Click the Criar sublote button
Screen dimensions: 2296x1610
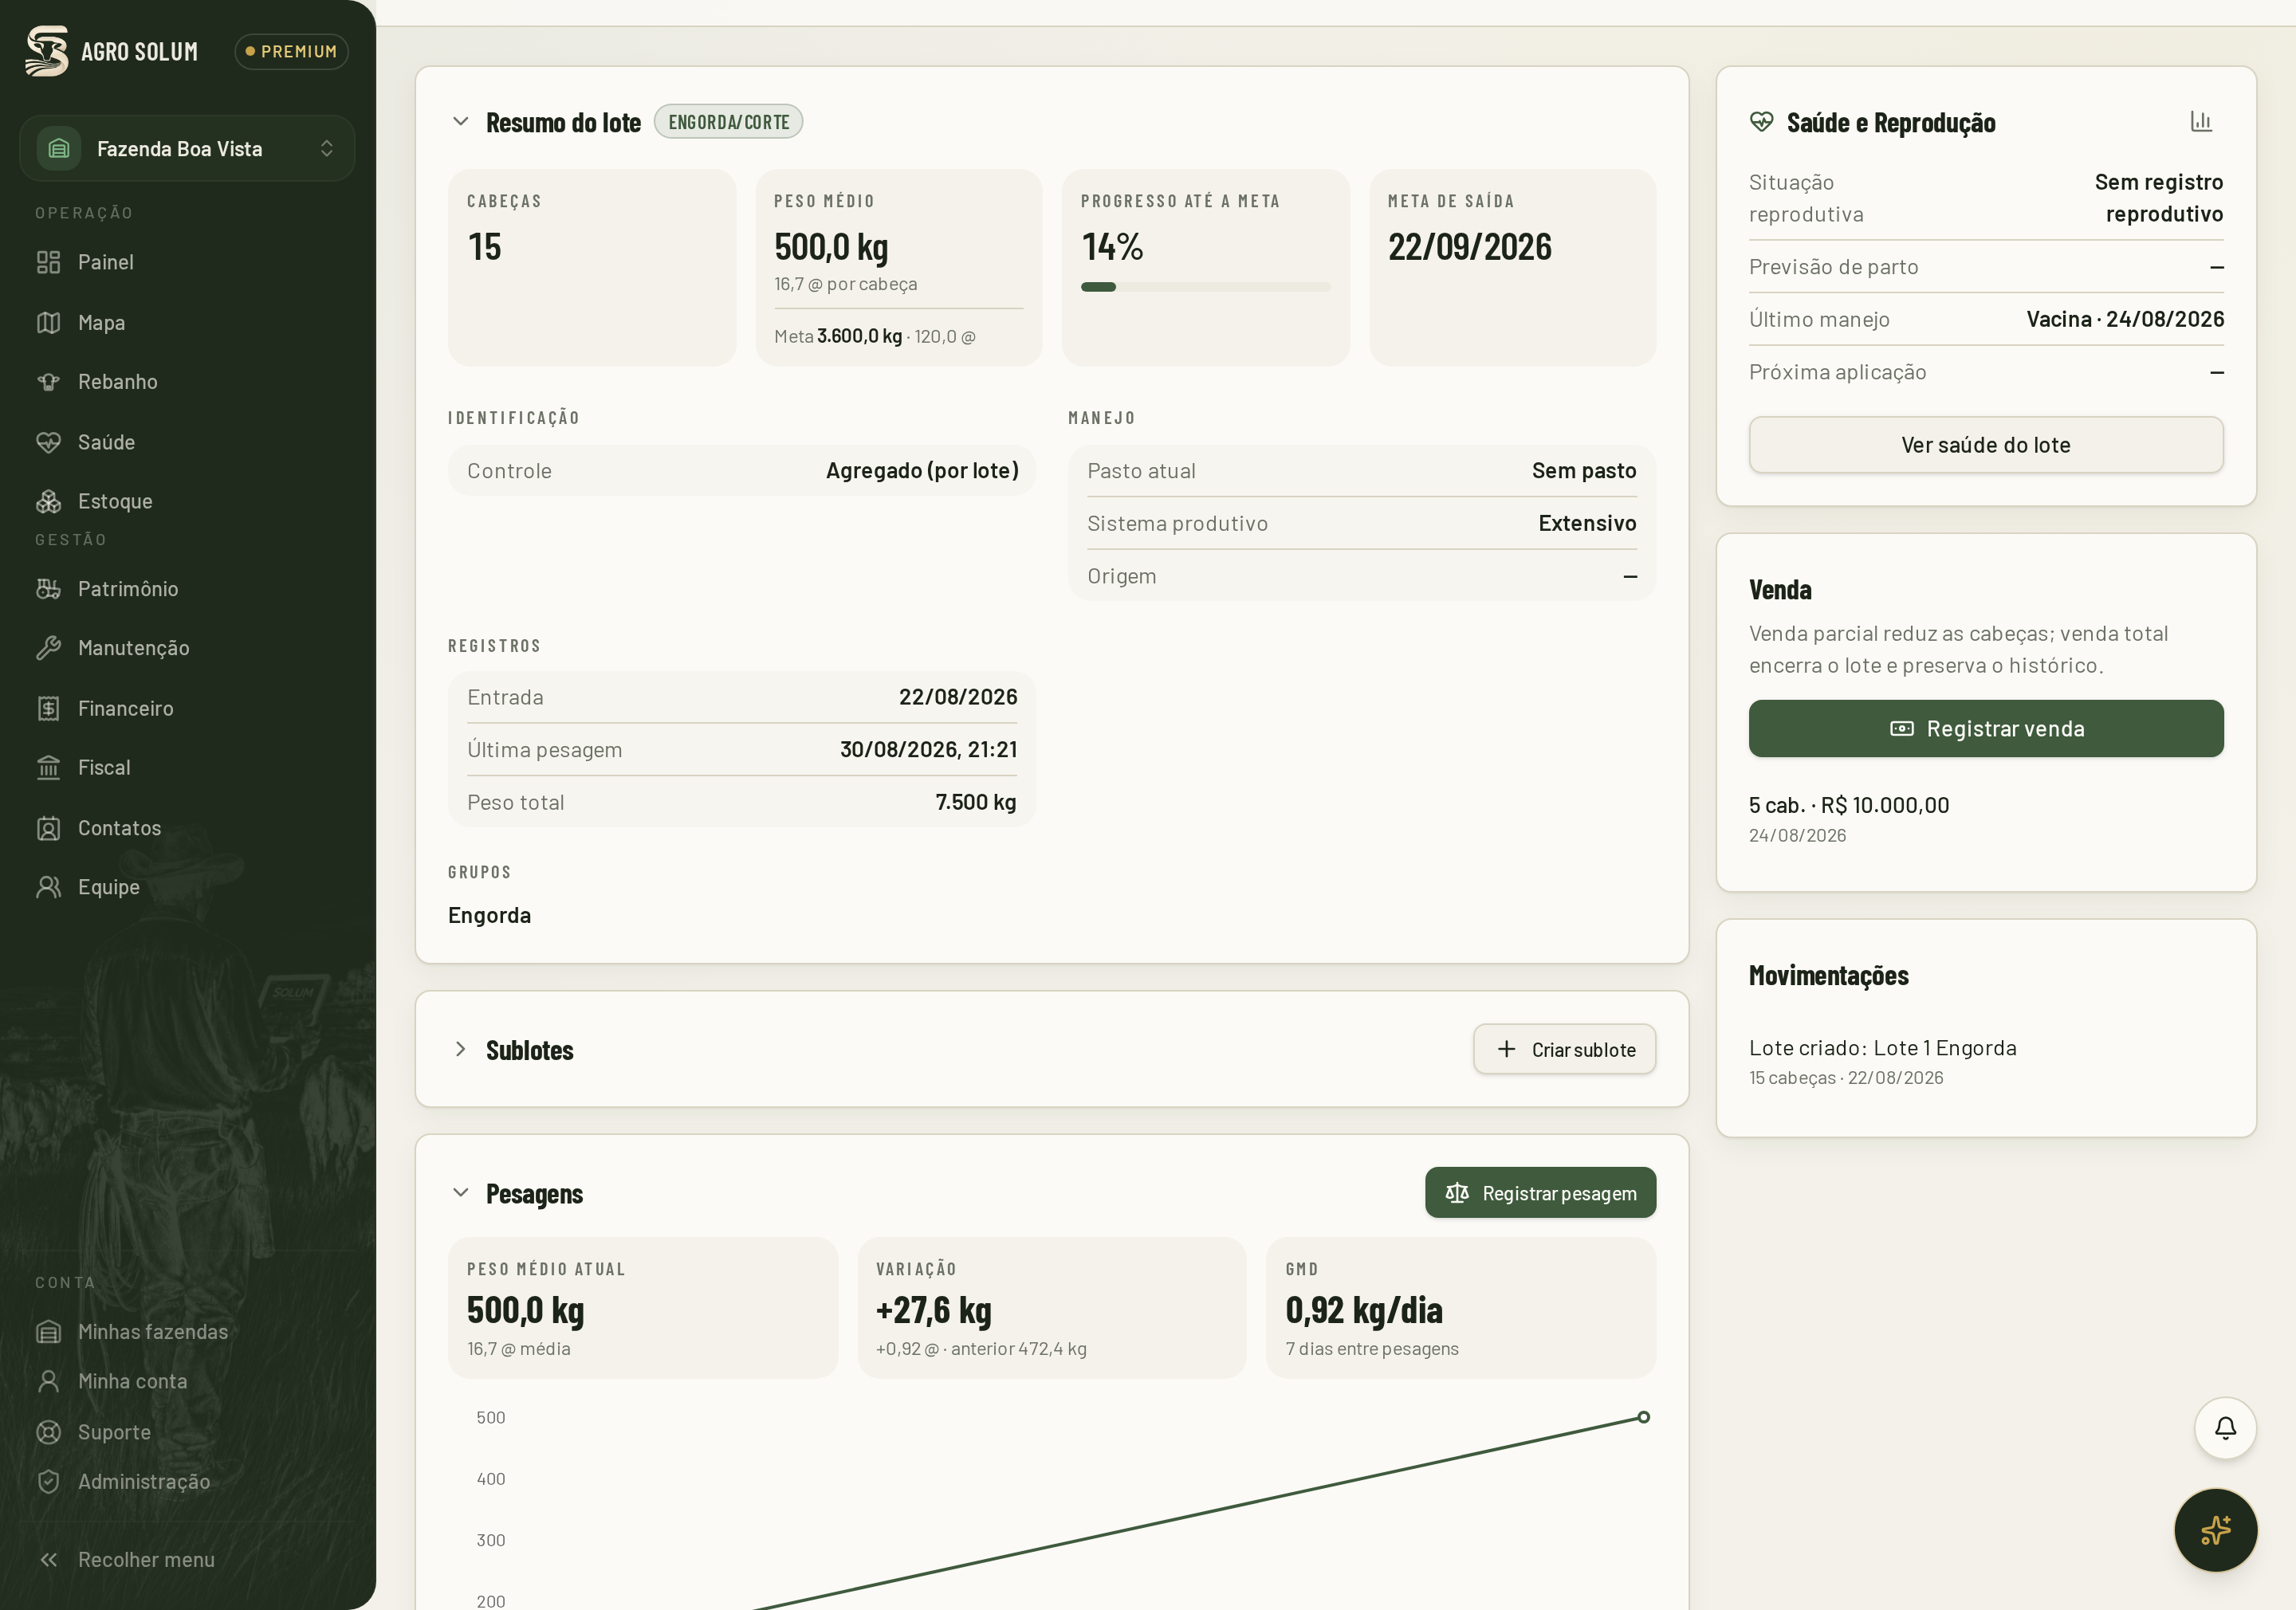pyautogui.click(x=1564, y=1049)
